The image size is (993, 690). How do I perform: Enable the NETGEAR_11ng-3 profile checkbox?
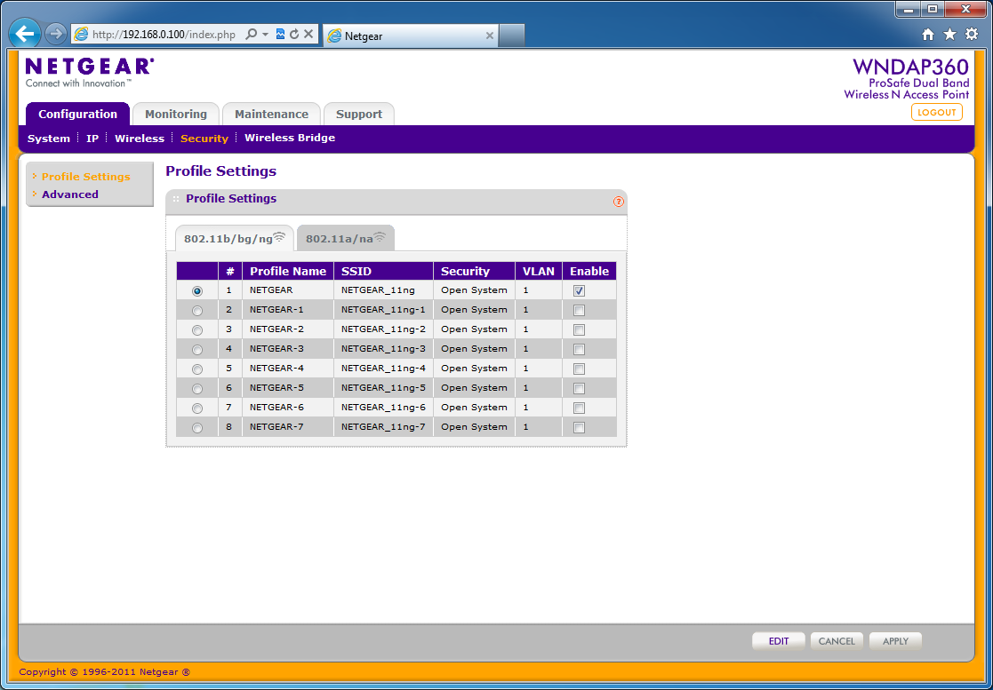(x=579, y=350)
